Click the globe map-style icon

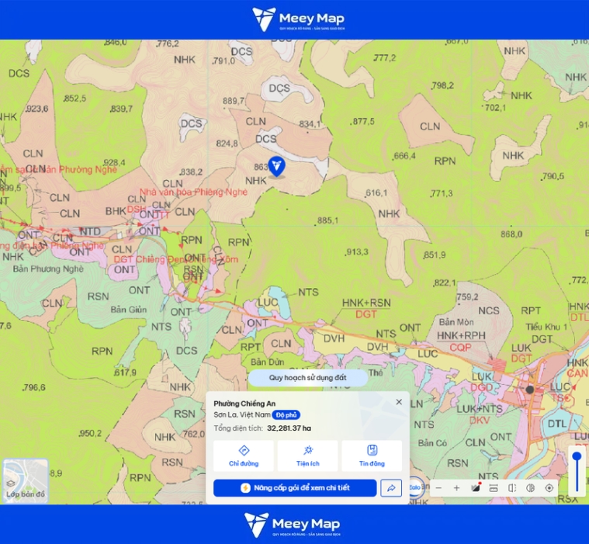tap(530, 488)
